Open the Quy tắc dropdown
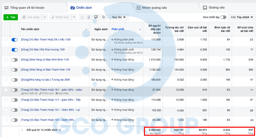Screen dimensions: 256x137 (x=119, y=17)
